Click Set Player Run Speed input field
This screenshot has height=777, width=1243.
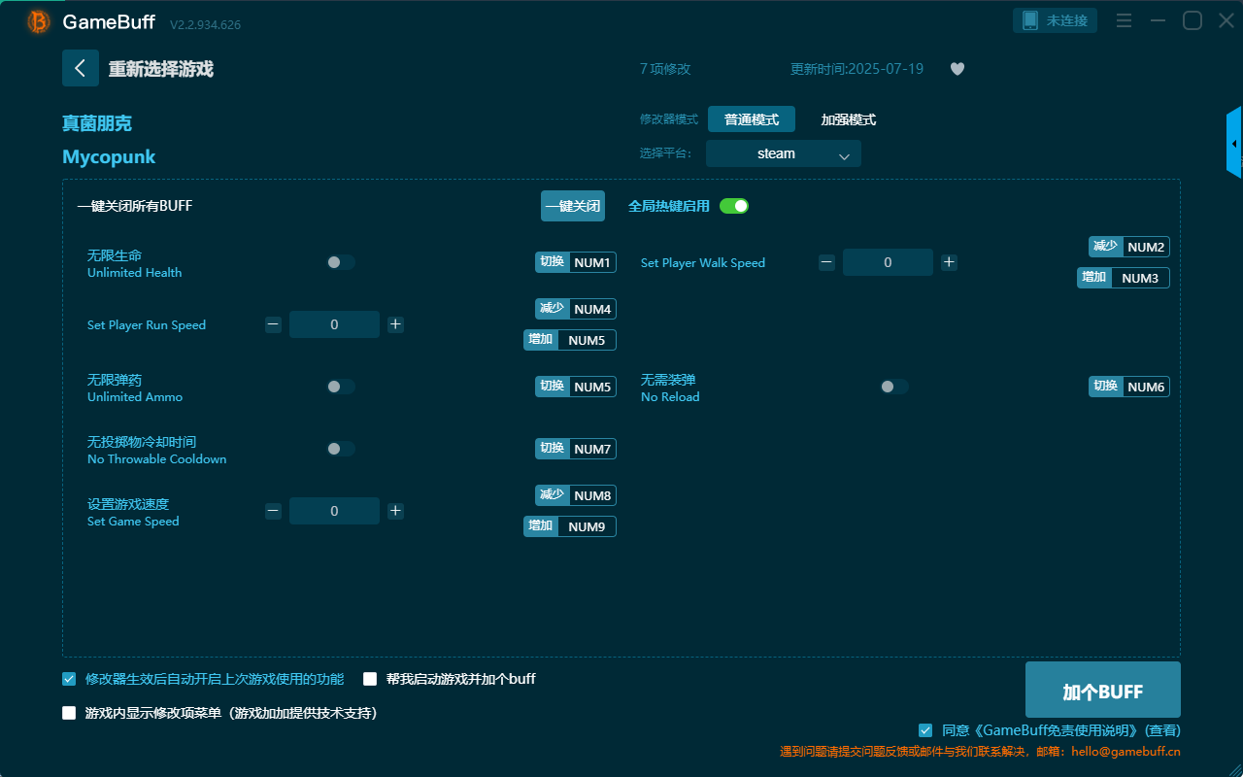click(x=334, y=324)
